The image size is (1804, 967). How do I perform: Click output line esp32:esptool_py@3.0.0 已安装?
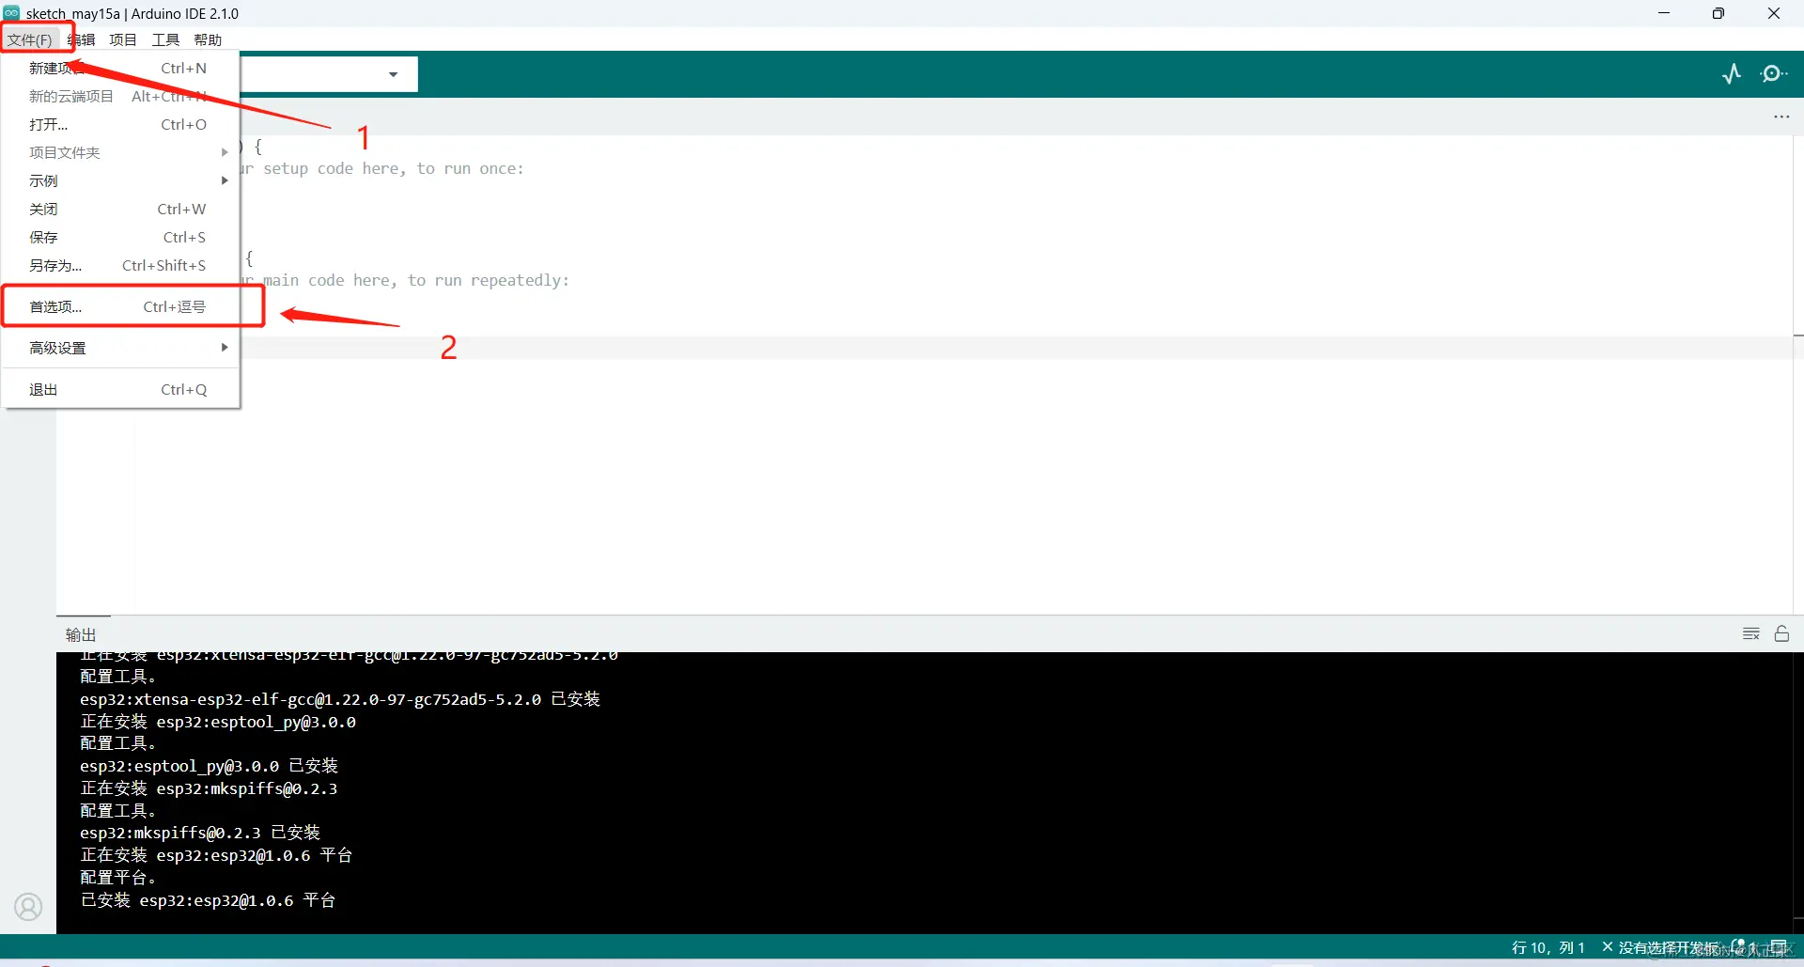click(209, 766)
